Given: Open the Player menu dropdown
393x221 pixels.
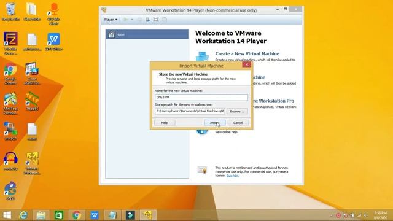Looking at the screenshot, I should (x=111, y=20).
